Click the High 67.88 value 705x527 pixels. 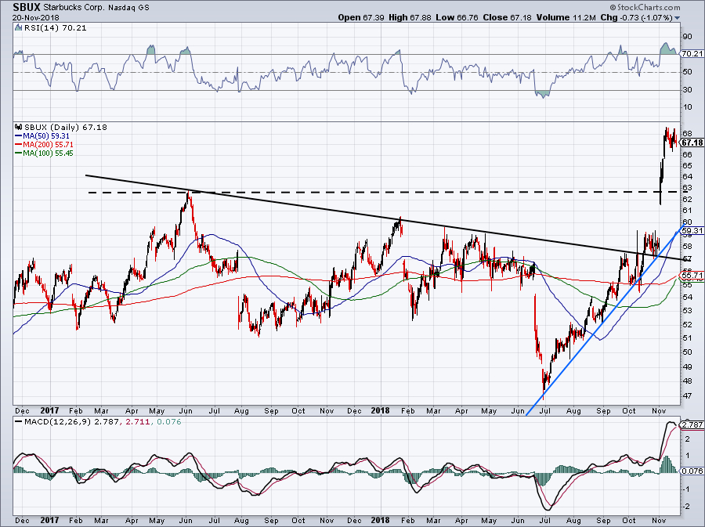410,17
